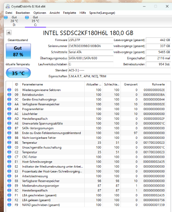Open the Datei menu
The height and width of the screenshot is (212, 172).
(9, 13)
